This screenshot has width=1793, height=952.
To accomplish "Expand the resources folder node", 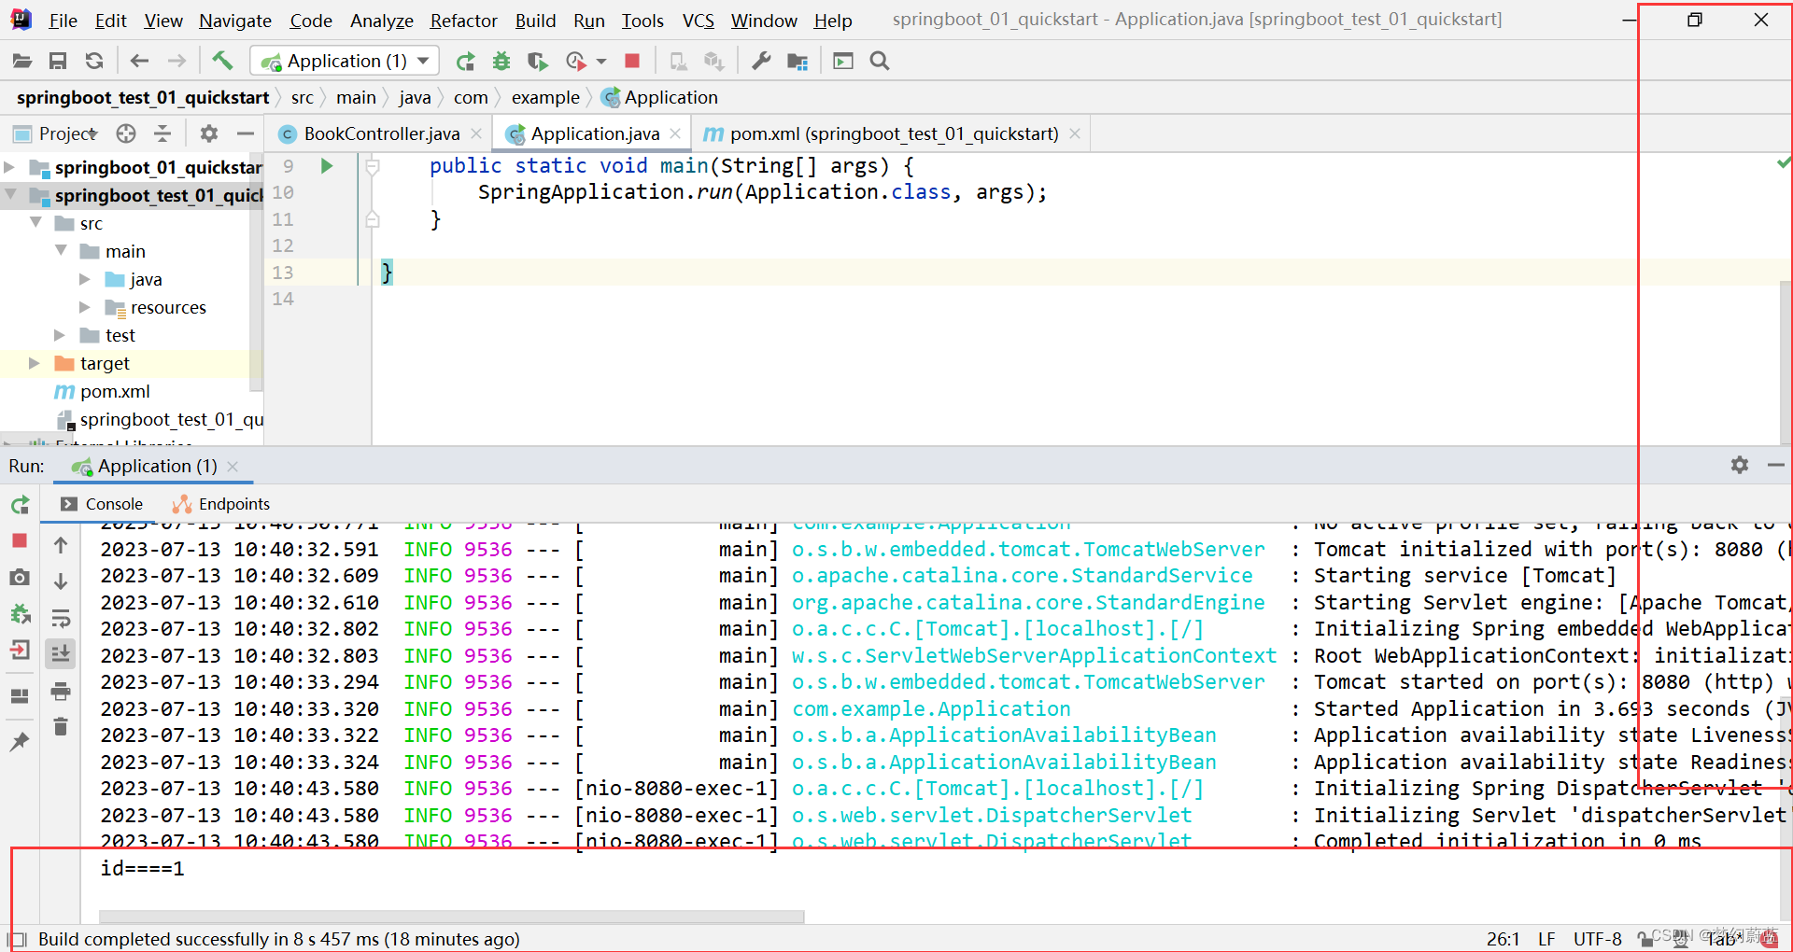I will [x=85, y=307].
